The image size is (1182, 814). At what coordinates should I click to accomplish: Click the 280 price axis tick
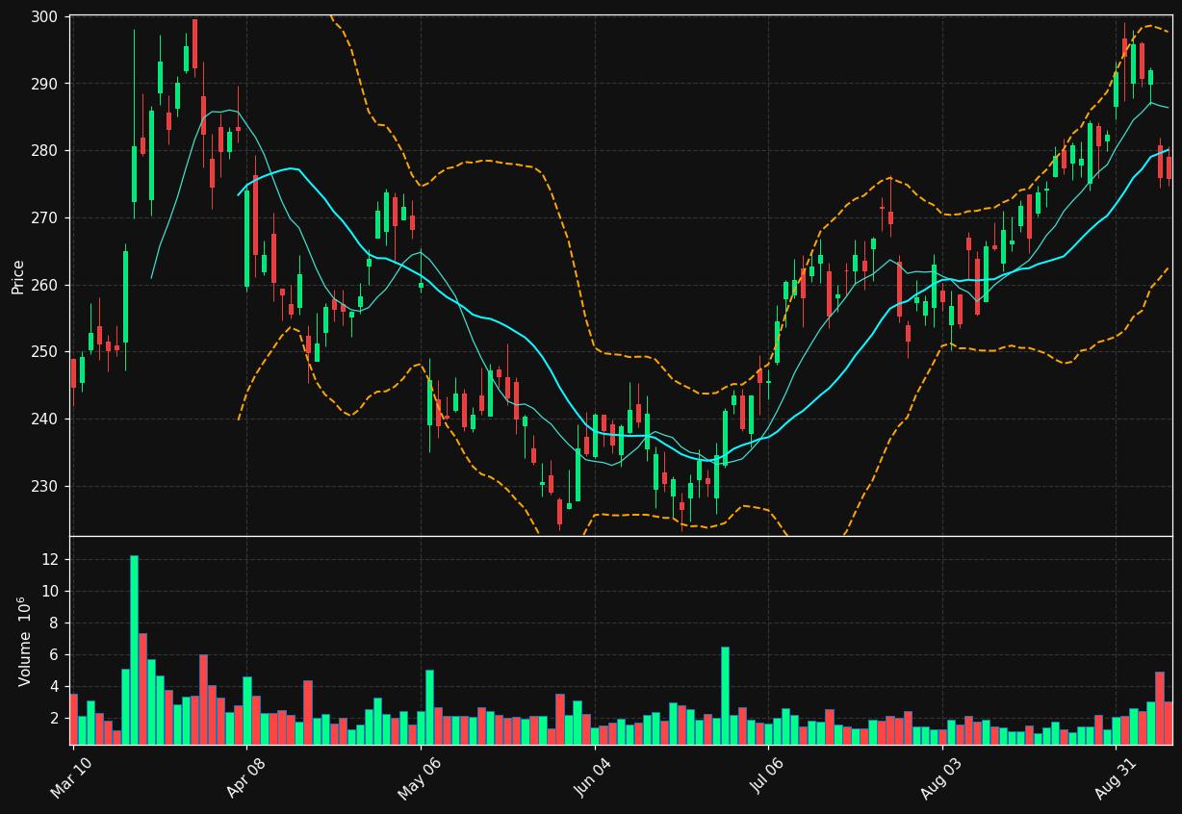[43, 151]
